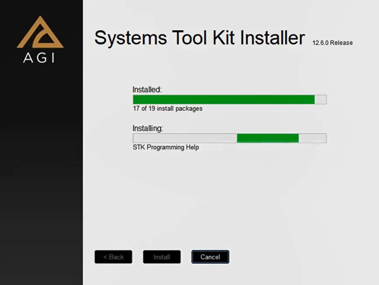Click the 'STK Programming Help' status text
The height and width of the screenshot is (285, 379).
pyautogui.click(x=166, y=147)
